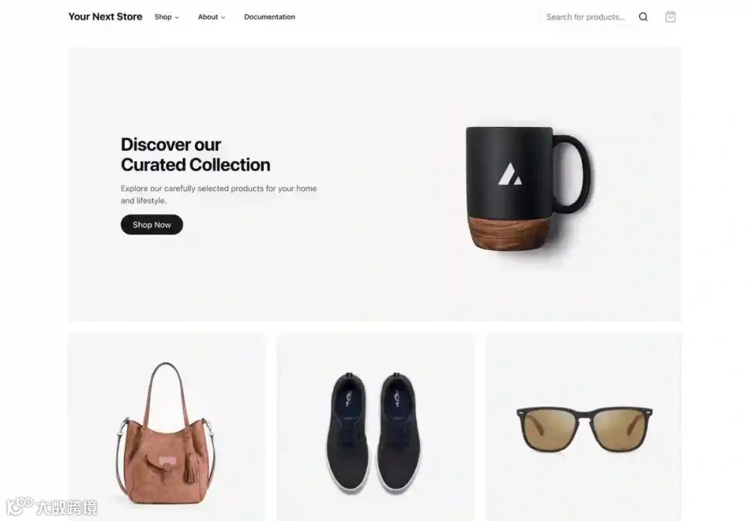
Task: Open the black sneakers product card
Action: tap(376, 427)
